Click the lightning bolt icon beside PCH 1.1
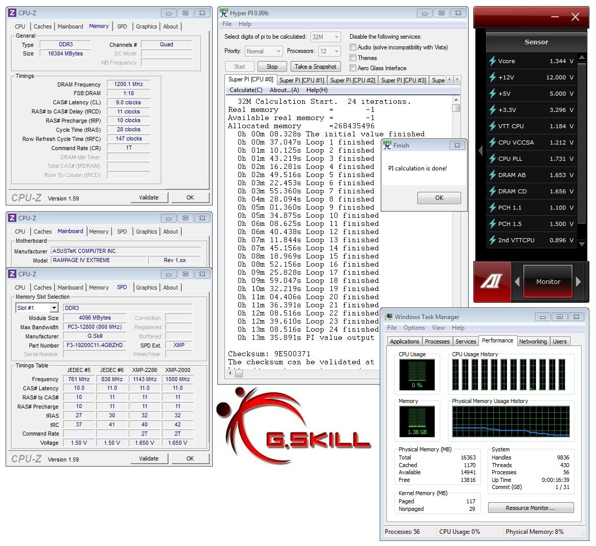The width and height of the screenshot is (596, 546). (493, 208)
